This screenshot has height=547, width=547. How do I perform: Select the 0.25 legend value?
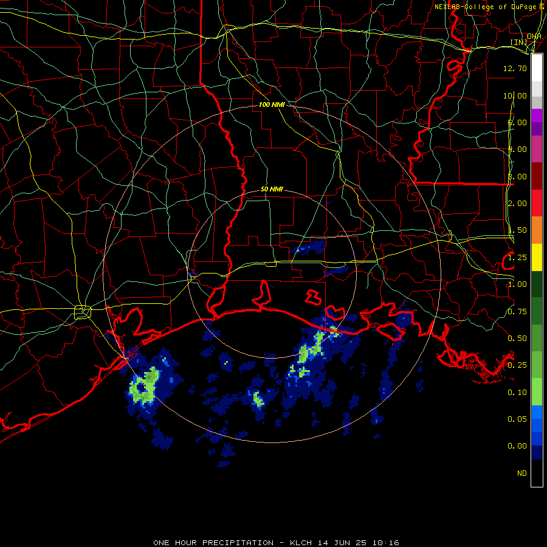(517, 365)
